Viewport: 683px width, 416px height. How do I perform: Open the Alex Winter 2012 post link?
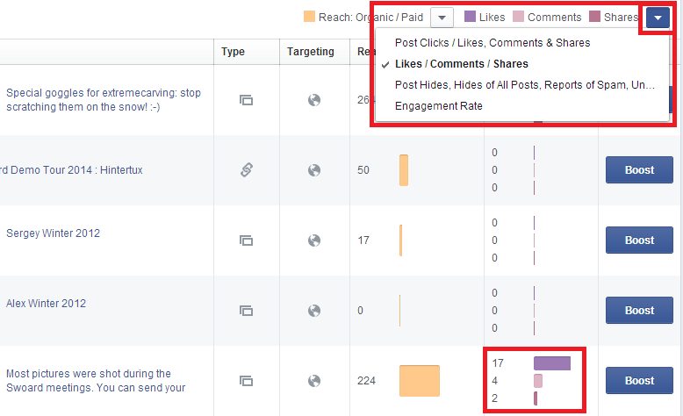click(x=46, y=304)
